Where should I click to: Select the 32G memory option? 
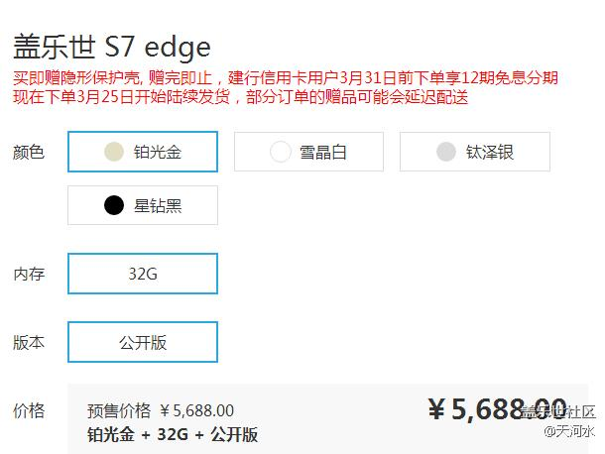[x=143, y=274]
